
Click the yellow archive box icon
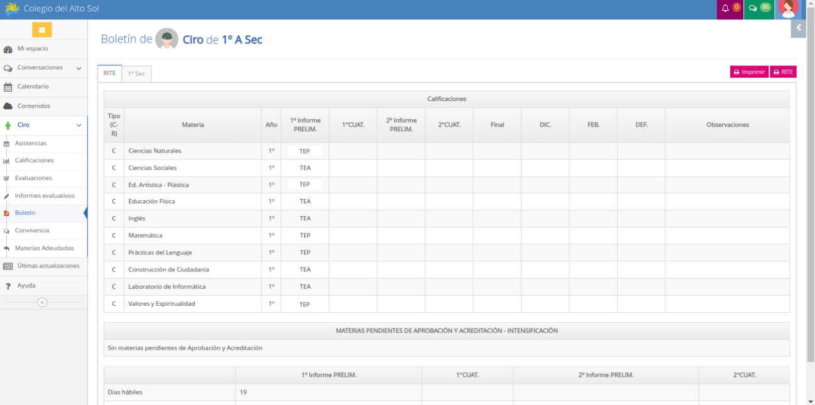[x=42, y=30]
